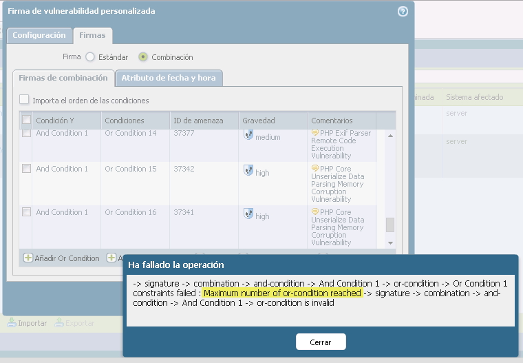Click Importar in the background page toolbar
This screenshot has height=363, width=523.
click(27, 323)
